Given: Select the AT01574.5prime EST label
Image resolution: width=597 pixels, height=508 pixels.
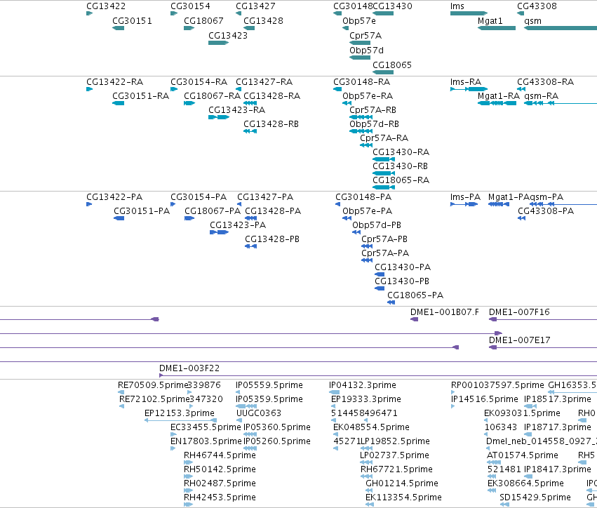Looking at the screenshot, I should pos(523,455).
